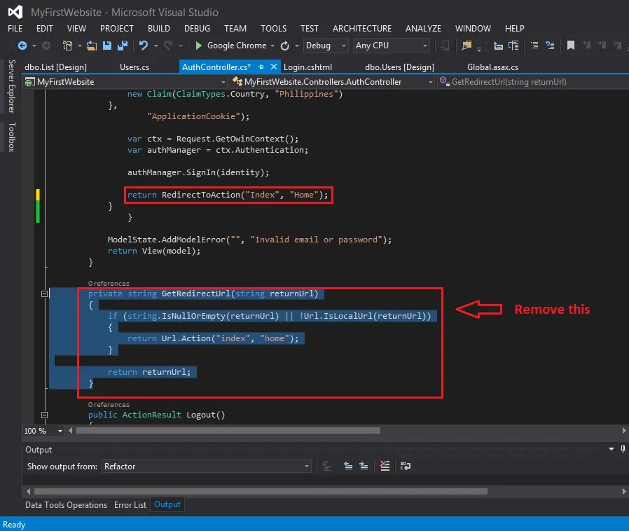The height and width of the screenshot is (531, 629).
Task: Open the Data Tools Operations tab
Action: (x=66, y=505)
